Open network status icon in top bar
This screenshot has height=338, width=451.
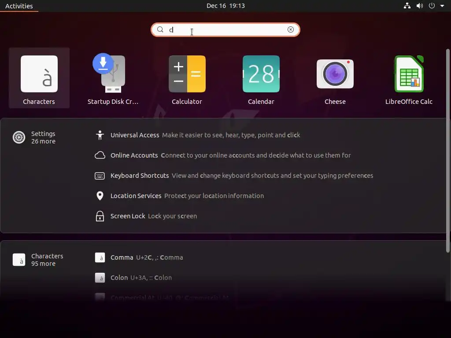pyautogui.click(x=407, y=6)
